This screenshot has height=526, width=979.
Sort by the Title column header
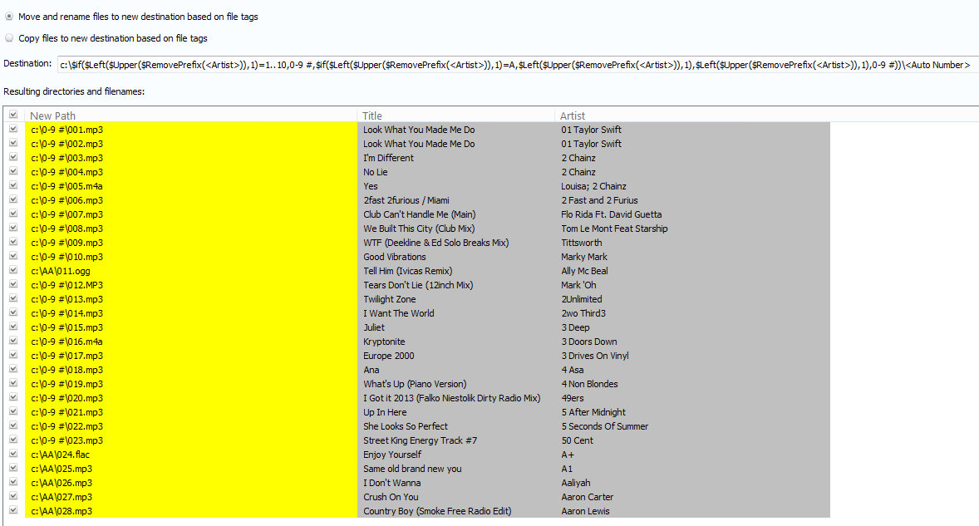pos(456,116)
